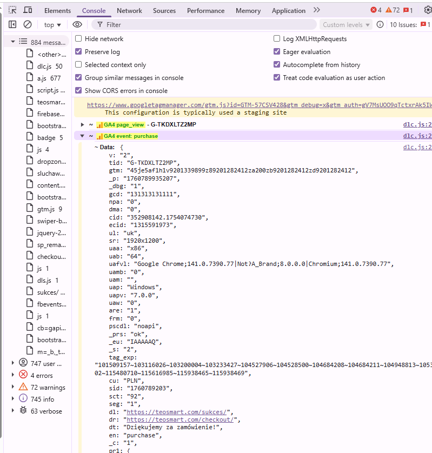
Task: Toggle the Eager evaluation checkbox
Action: (x=277, y=51)
